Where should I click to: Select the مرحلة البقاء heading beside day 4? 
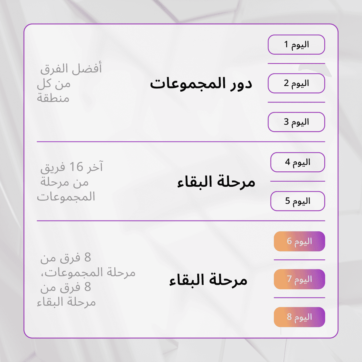click(216, 182)
